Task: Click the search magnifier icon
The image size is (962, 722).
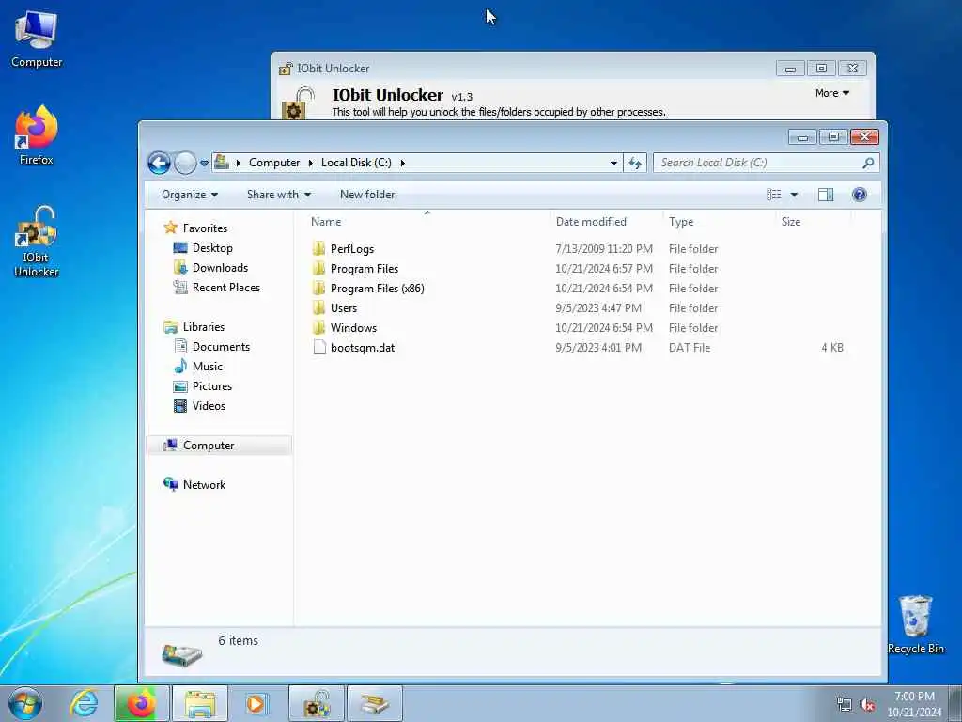Action: coord(868,163)
